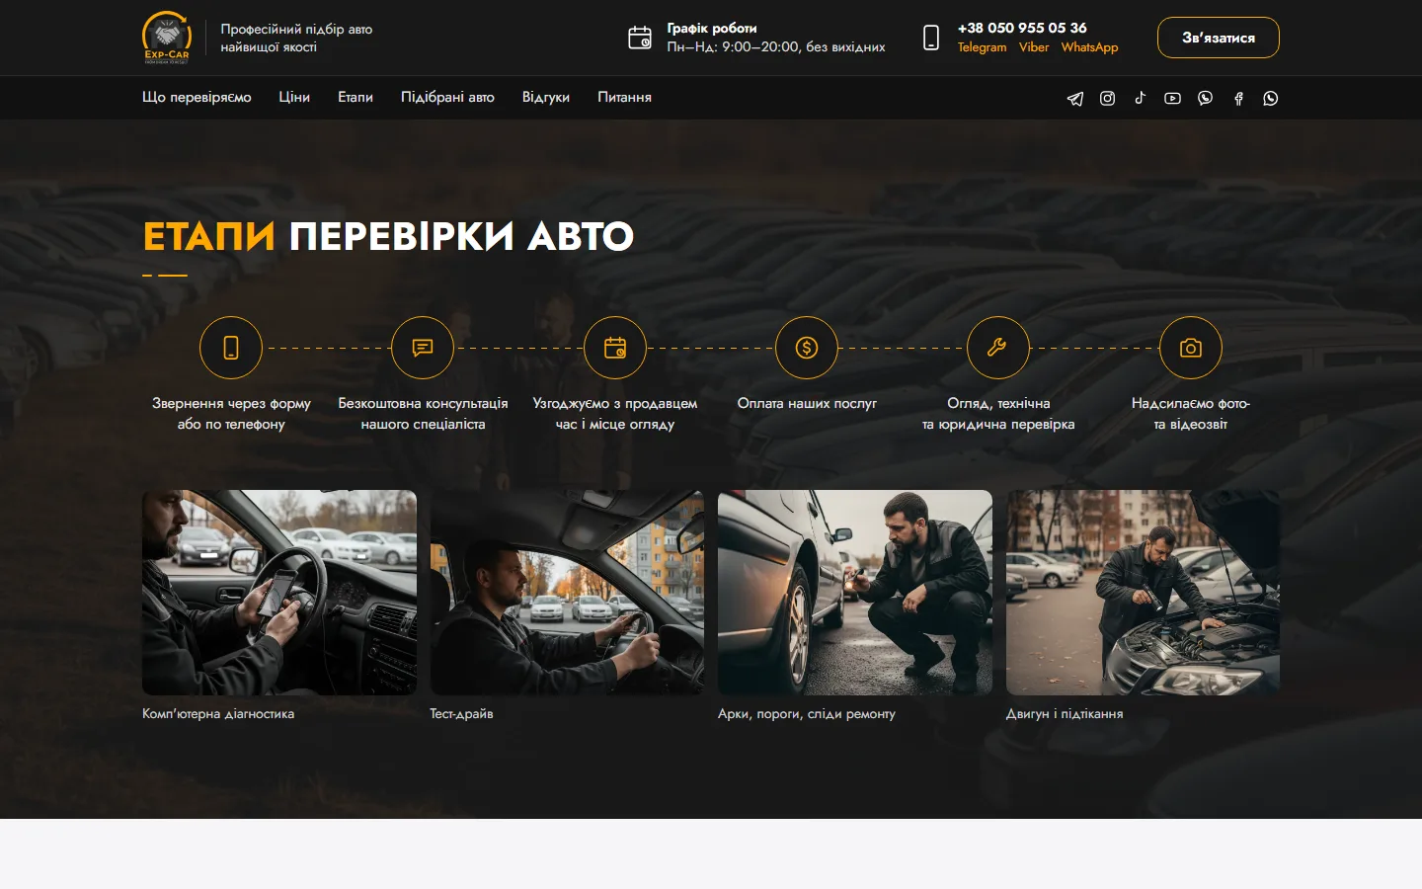The height and width of the screenshot is (889, 1422).
Task: Open the Арки, пороги, сліди ремонту photo
Action: click(x=855, y=593)
